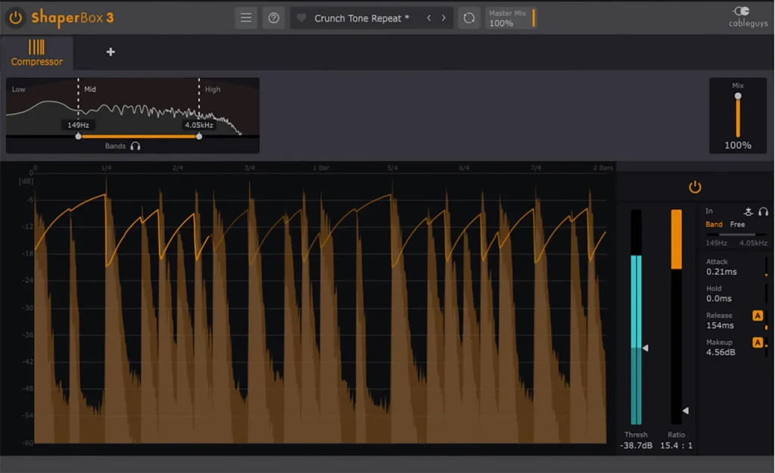The image size is (775, 473).
Task: Click the ShaperBox 3 logo title
Action: pyautogui.click(x=73, y=18)
